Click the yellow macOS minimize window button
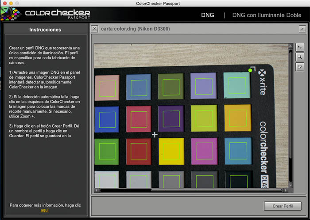 [11, 4]
